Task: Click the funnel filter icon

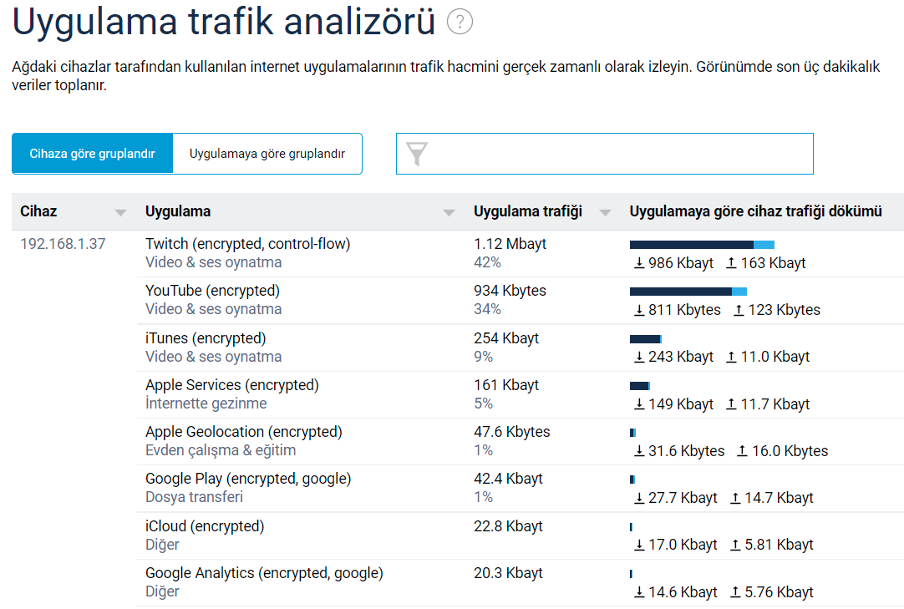Action: click(417, 154)
